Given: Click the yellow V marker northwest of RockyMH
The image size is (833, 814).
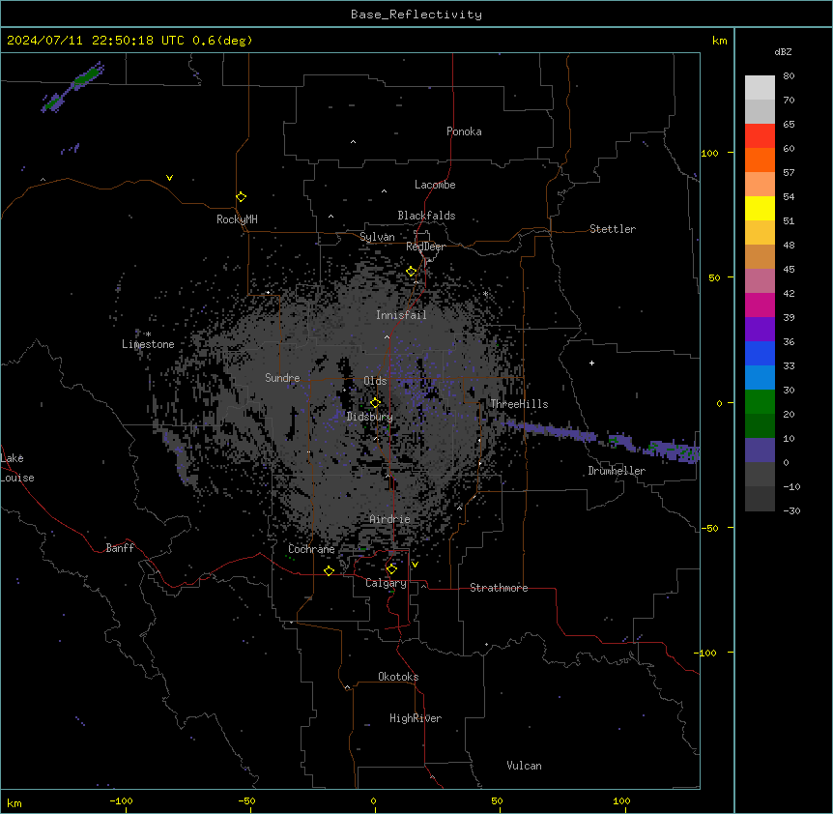Looking at the screenshot, I should tap(169, 178).
